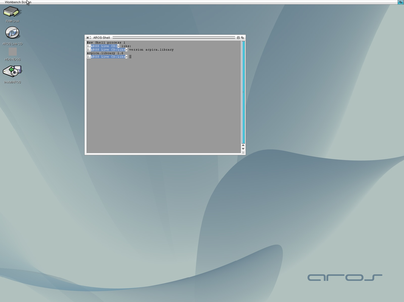Select the HD0:NDOS drive icon
Screen dimensions: 404x302
12,52
